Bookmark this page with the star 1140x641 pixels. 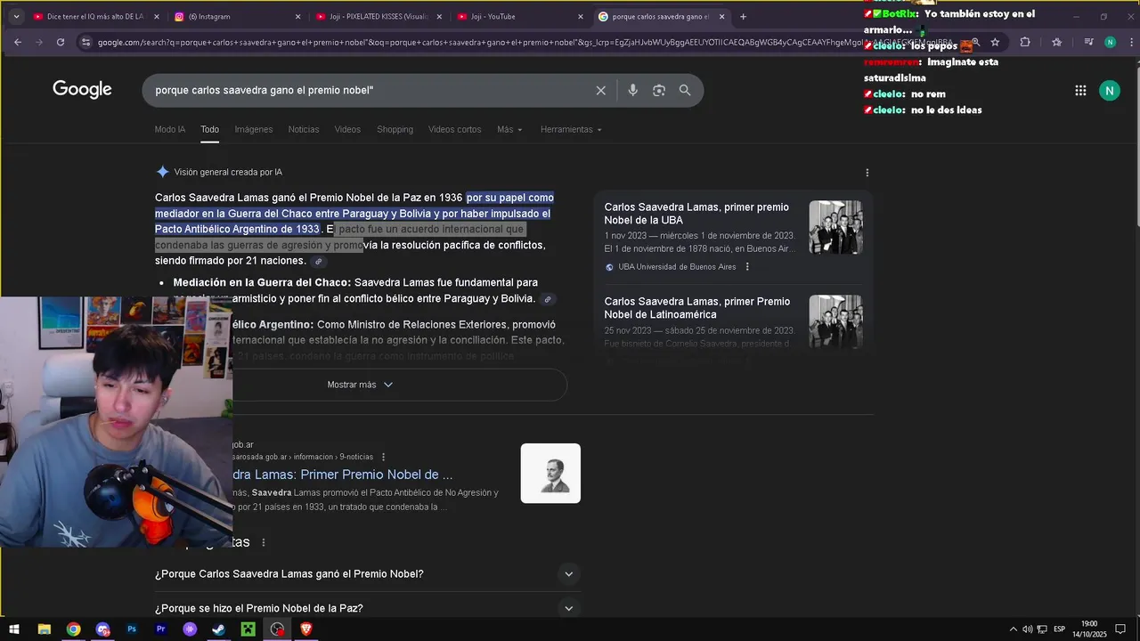pyautogui.click(x=995, y=42)
